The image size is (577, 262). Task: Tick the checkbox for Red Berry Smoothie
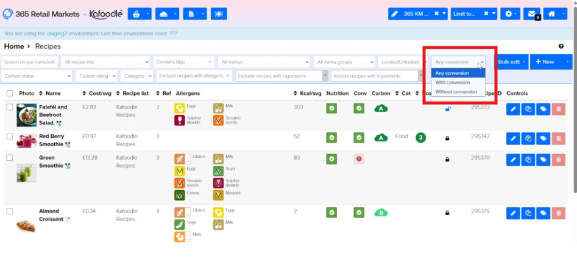pos(10,137)
